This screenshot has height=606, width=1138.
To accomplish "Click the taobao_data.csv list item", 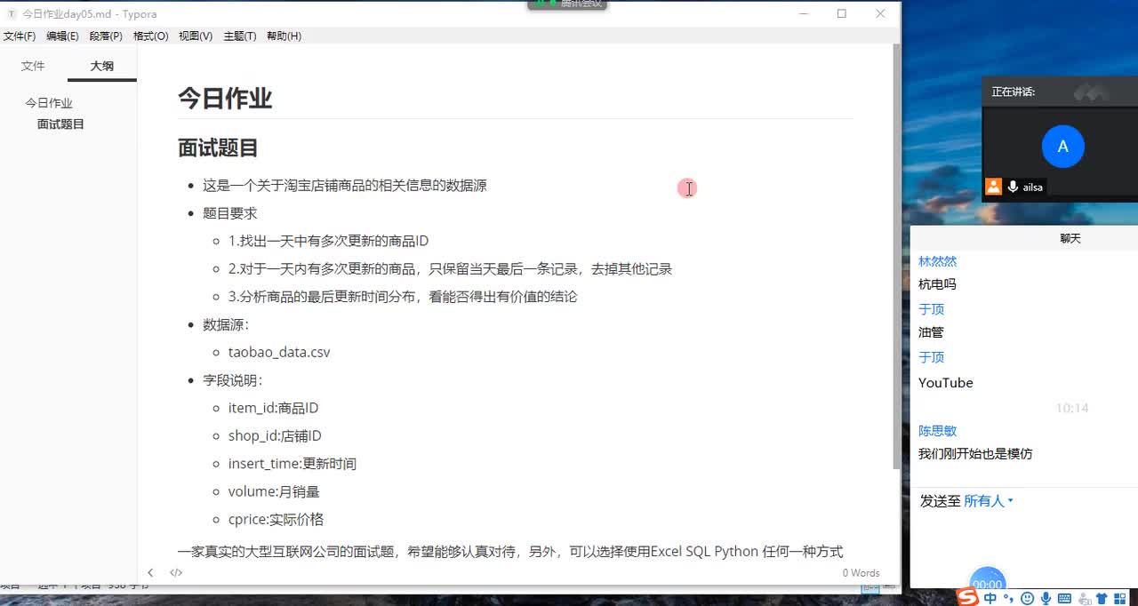I will click(x=279, y=353).
